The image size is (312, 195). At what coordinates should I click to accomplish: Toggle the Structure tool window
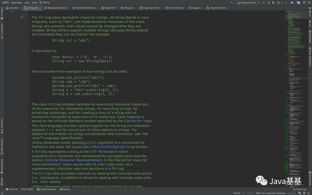2,31
